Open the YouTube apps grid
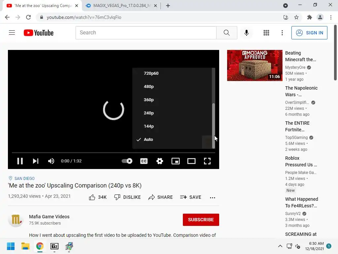 point(266,33)
